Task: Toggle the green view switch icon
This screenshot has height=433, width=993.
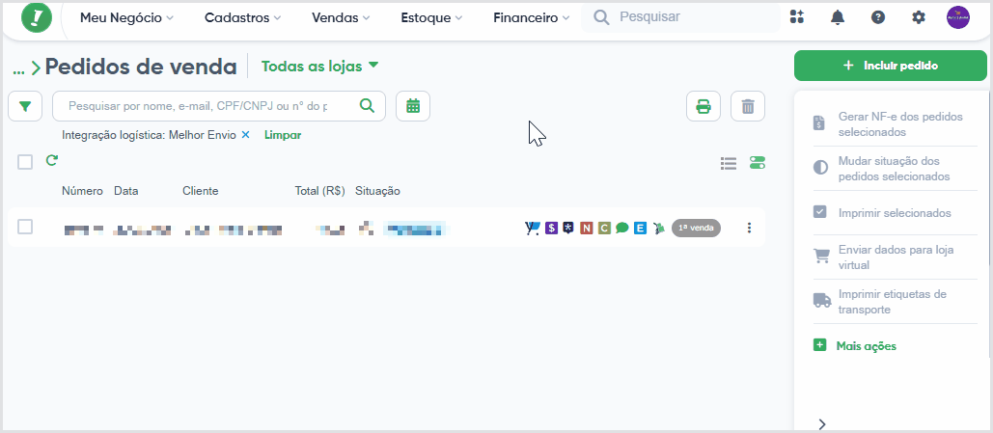Action: click(x=758, y=163)
